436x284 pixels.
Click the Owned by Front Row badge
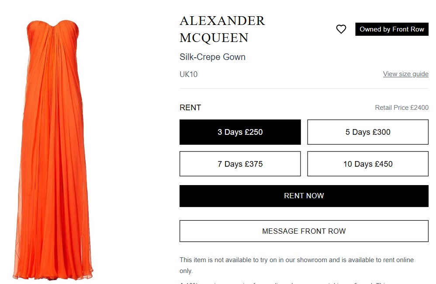click(x=391, y=29)
